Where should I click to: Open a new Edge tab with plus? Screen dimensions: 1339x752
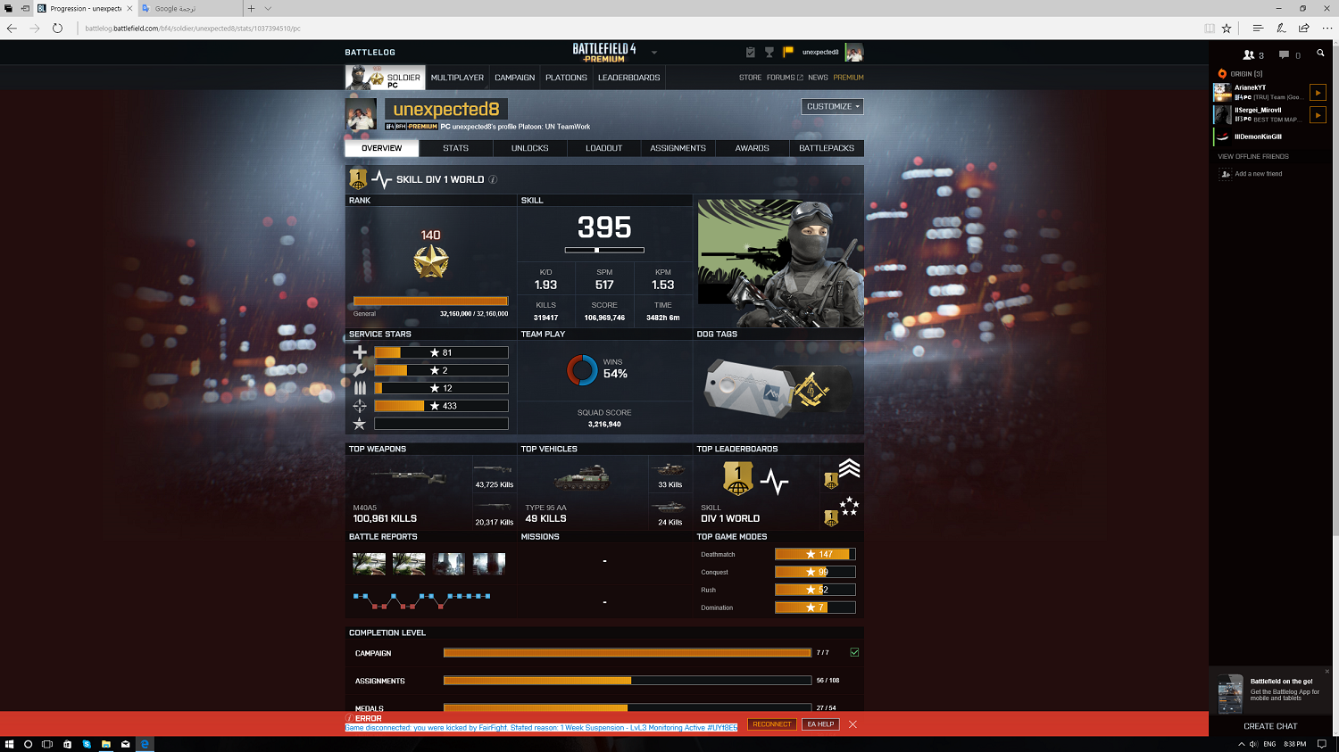pos(252,8)
